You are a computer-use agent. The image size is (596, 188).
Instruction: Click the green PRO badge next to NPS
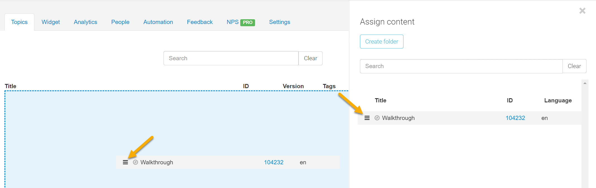coord(247,22)
